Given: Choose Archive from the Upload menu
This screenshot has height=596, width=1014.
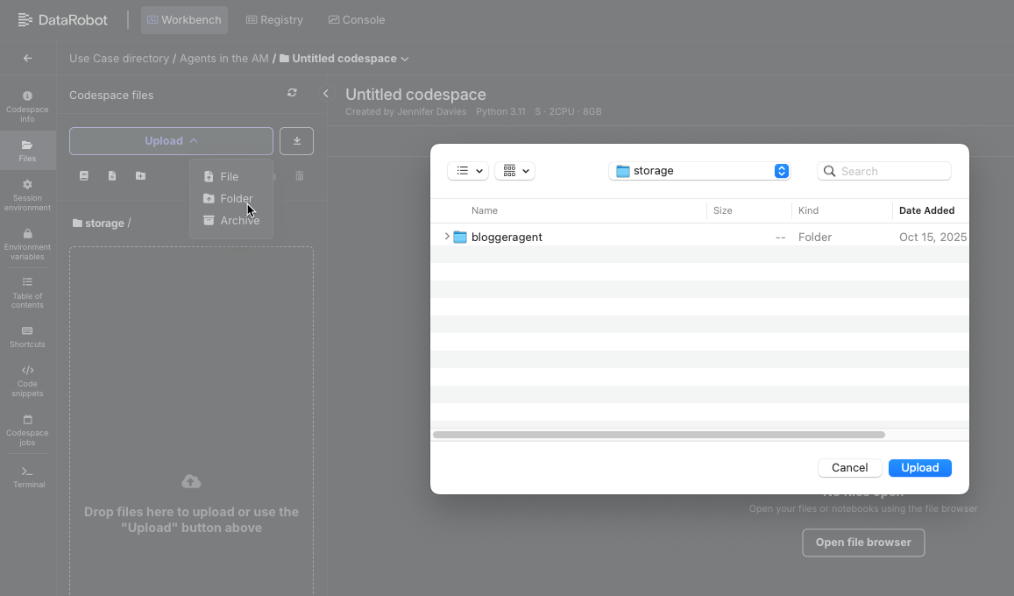Looking at the screenshot, I should tap(238, 221).
